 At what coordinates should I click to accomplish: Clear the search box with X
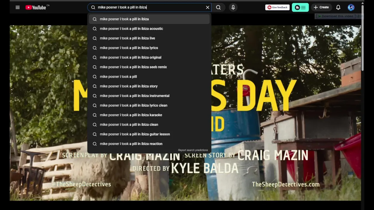tap(207, 7)
